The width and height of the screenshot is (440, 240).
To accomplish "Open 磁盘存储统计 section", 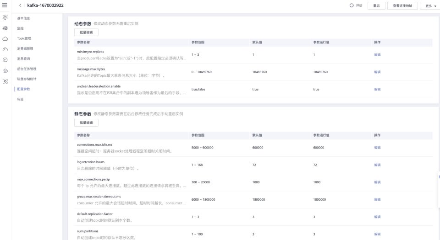I will 26,79.
